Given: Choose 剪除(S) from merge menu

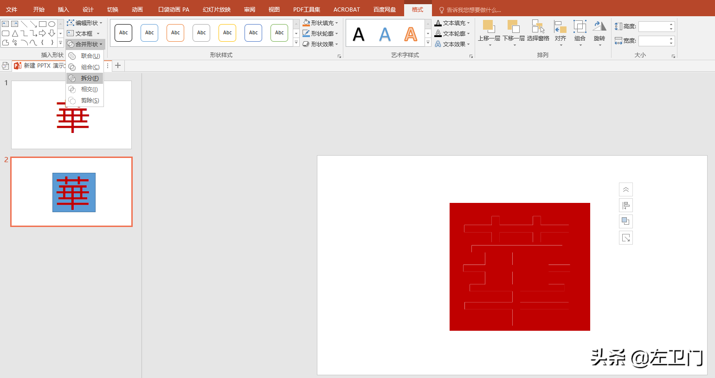Looking at the screenshot, I should 84,101.
